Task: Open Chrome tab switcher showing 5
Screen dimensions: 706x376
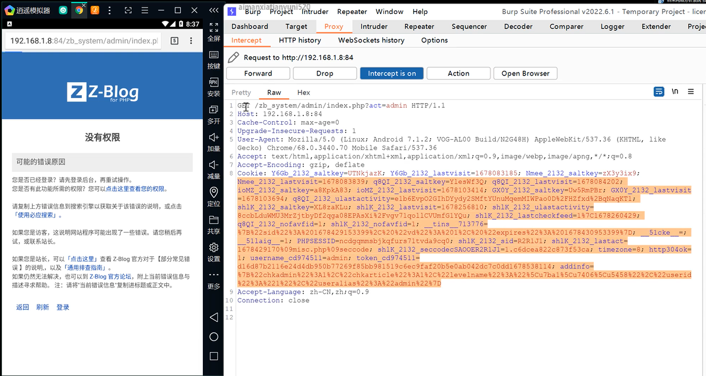Action: [174, 41]
